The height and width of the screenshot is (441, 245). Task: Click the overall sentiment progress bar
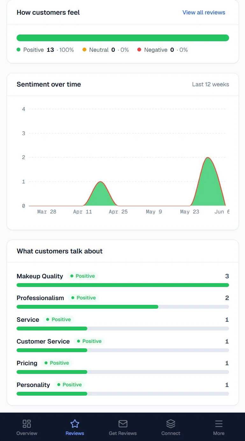pos(123,38)
